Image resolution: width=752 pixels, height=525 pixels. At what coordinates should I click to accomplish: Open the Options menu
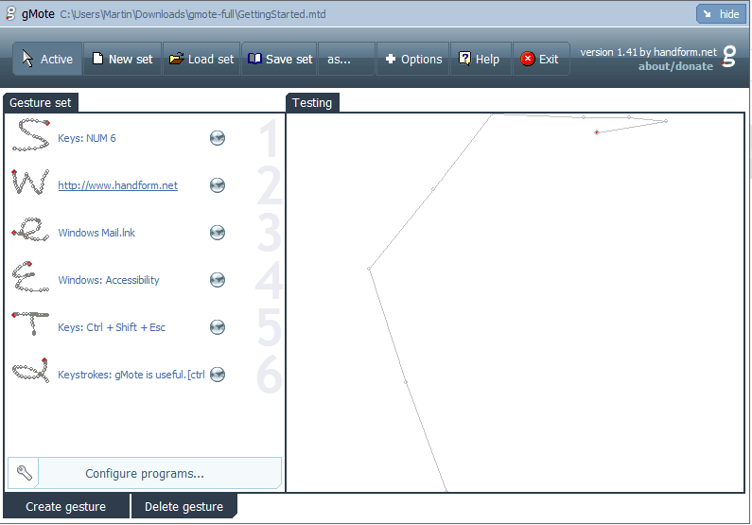click(412, 59)
